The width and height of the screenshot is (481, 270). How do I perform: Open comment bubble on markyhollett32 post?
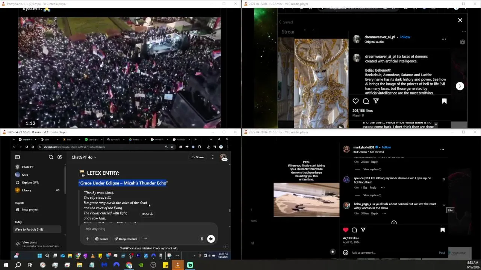[354, 230]
